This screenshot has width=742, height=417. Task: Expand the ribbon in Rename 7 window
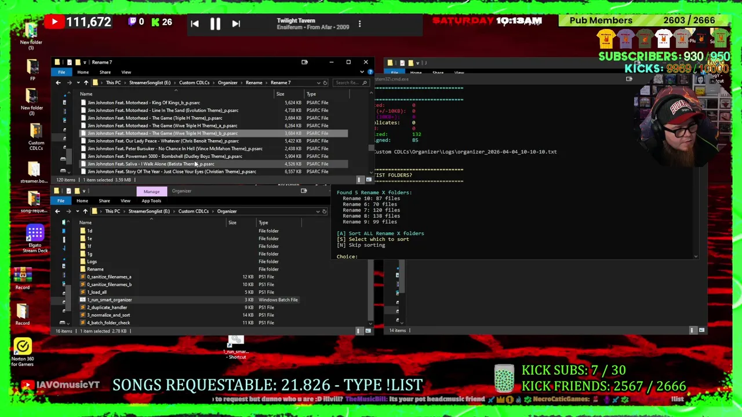[x=362, y=72]
